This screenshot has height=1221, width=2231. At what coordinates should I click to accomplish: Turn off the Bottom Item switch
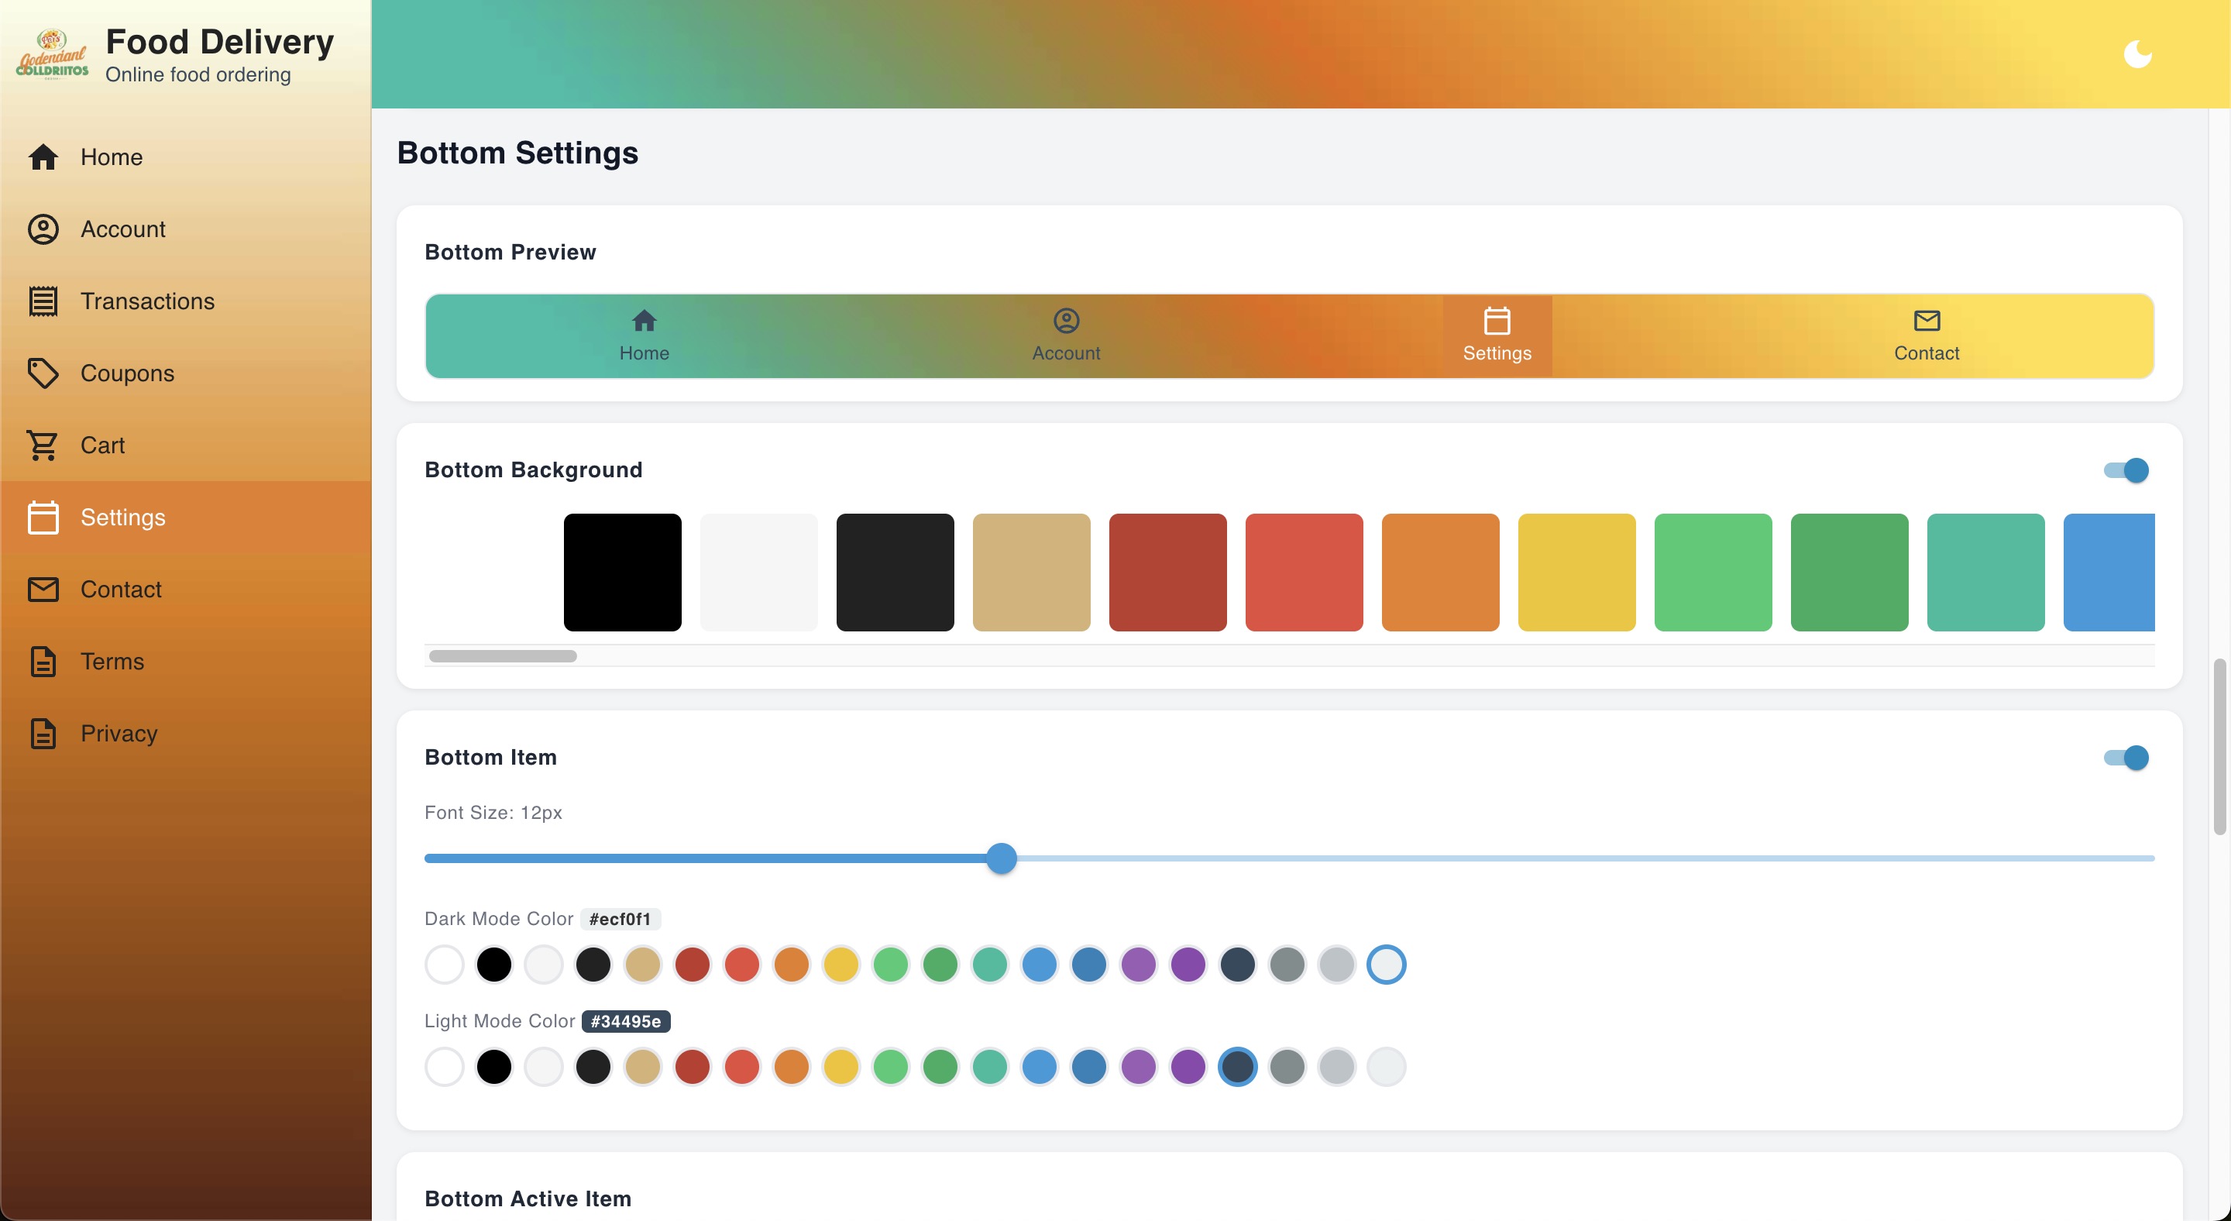click(2126, 758)
